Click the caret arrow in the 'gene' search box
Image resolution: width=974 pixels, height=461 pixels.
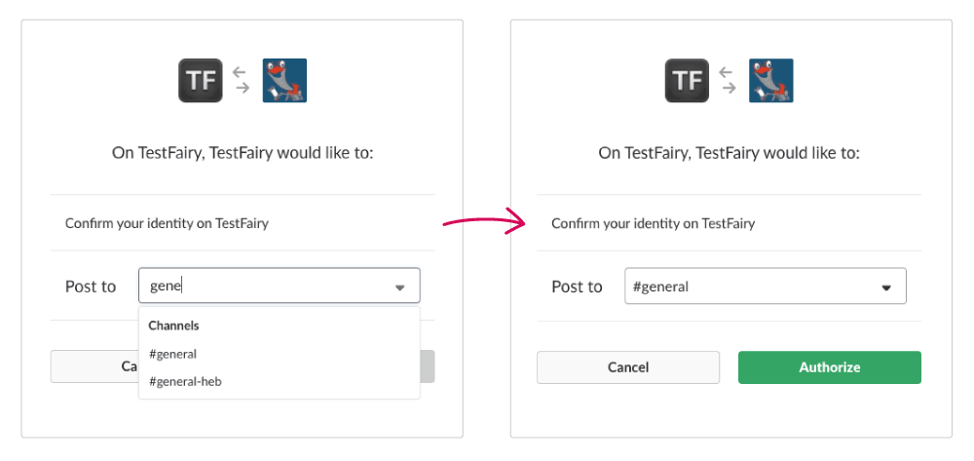click(399, 288)
